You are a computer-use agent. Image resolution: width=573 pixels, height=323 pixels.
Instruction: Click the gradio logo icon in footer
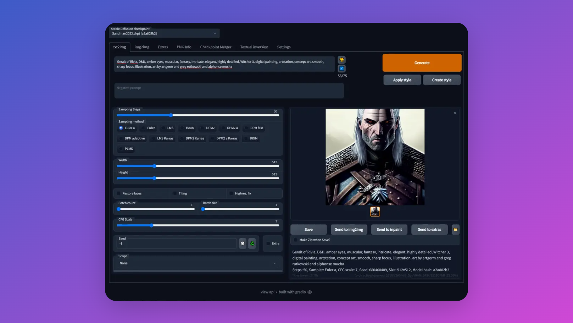[310, 292]
